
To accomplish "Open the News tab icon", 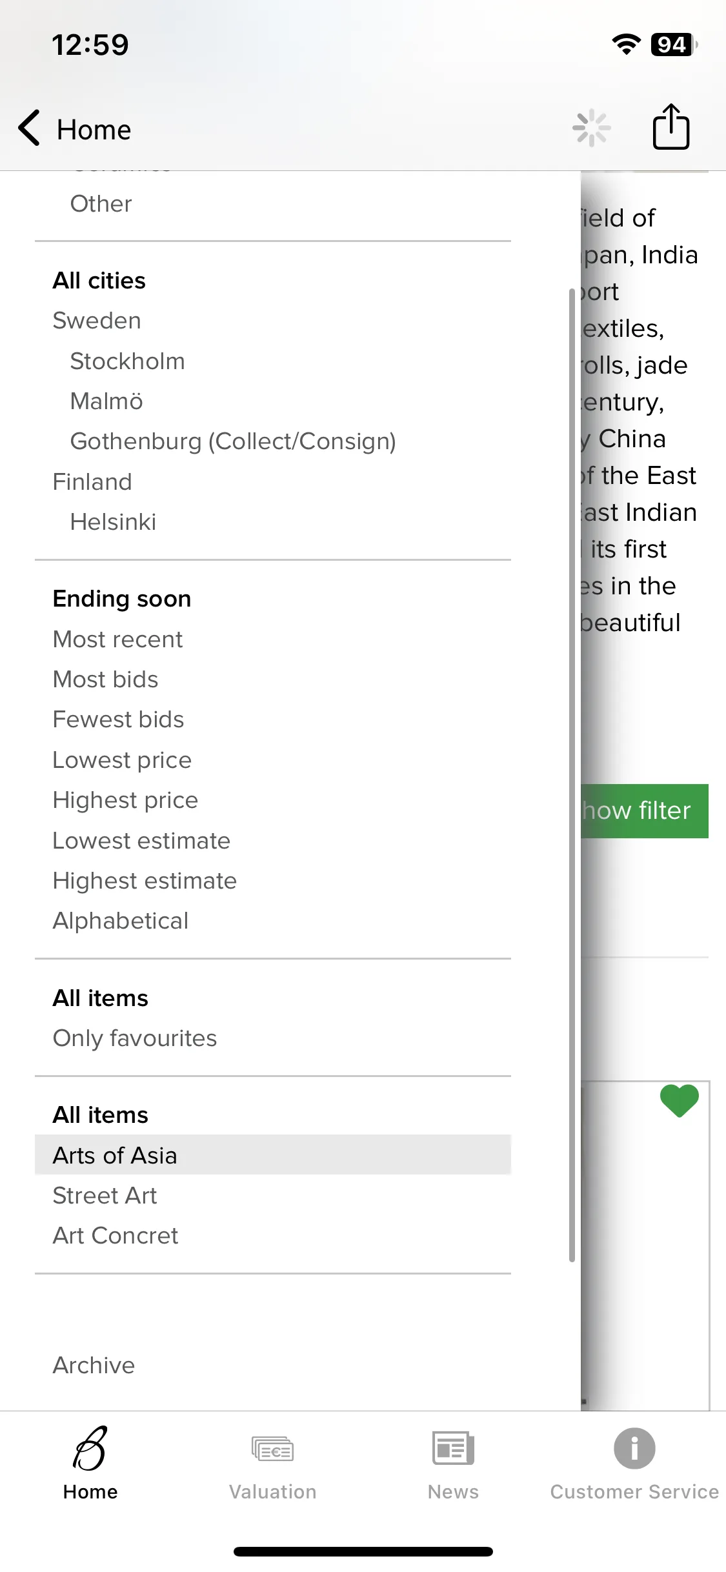I will [x=453, y=1448].
